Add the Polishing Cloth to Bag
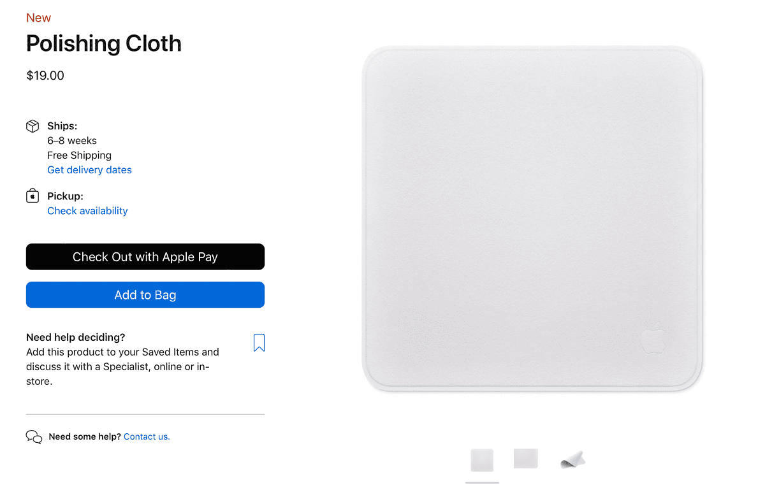The width and height of the screenshot is (765, 497). click(145, 295)
